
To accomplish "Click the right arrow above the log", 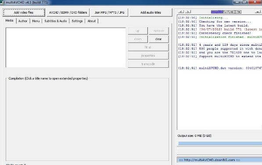I will [188, 12].
